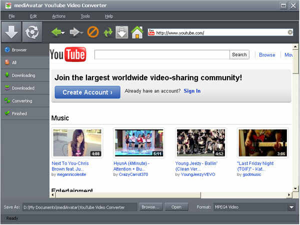Open the Downloaded list
Image resolution: width=300 pixels, height=225 pixels.
[25, 88]
